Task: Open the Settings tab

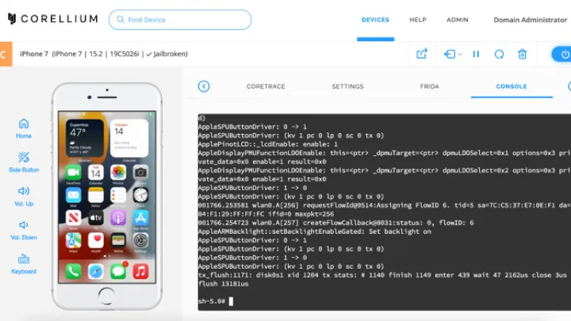Action: click(347, 86)
